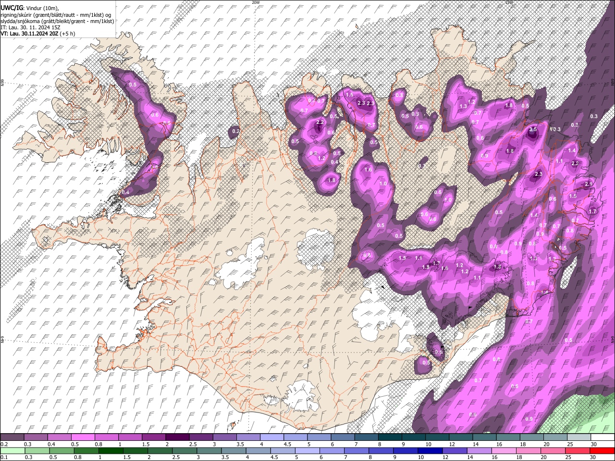Click the upper legend swatch between 4 and 4.5

[x=272, y=437]
